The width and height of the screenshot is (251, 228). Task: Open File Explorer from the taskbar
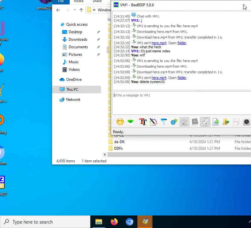coord(99,222)
